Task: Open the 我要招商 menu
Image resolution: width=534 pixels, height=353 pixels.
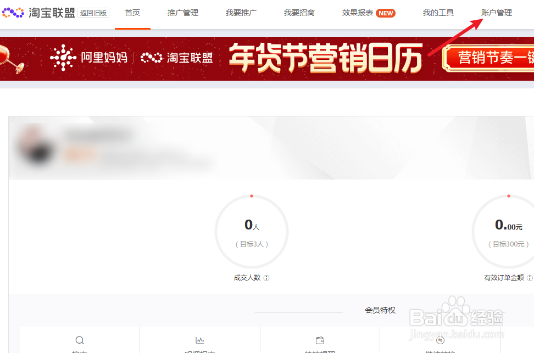Action: (x=299, y=13)
